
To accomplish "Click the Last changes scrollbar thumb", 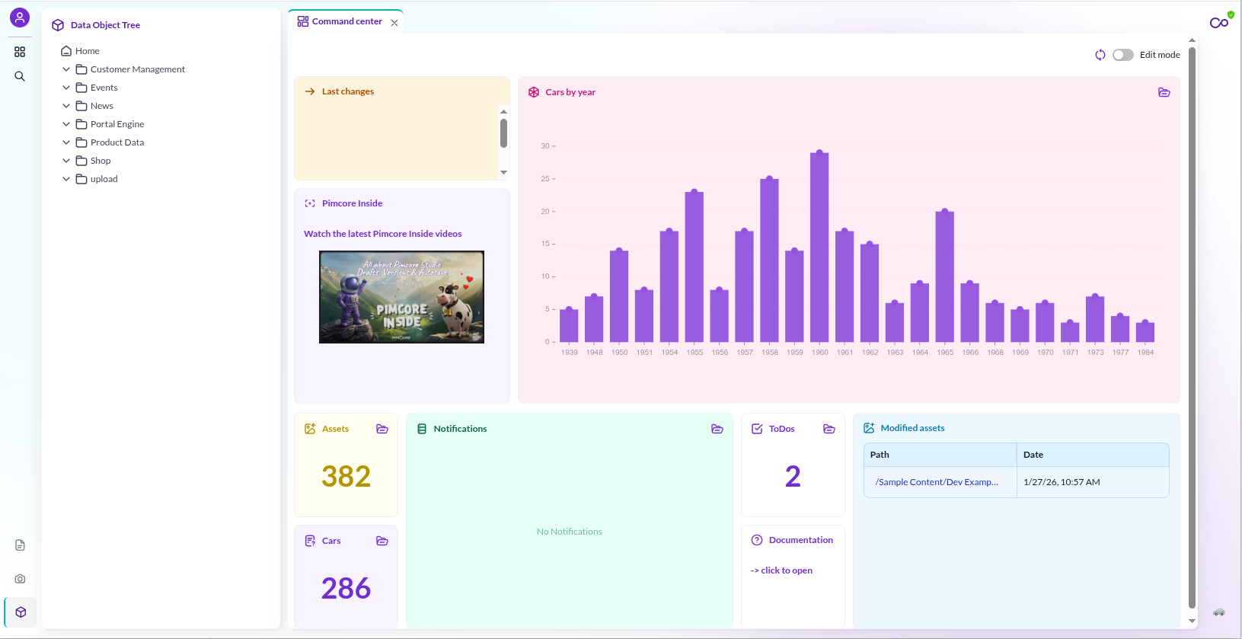I will [x=503, y=133].
